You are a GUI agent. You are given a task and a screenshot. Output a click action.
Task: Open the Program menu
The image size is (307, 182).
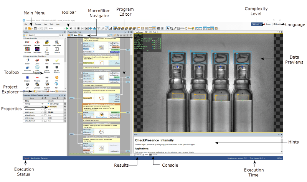(38, 24)
